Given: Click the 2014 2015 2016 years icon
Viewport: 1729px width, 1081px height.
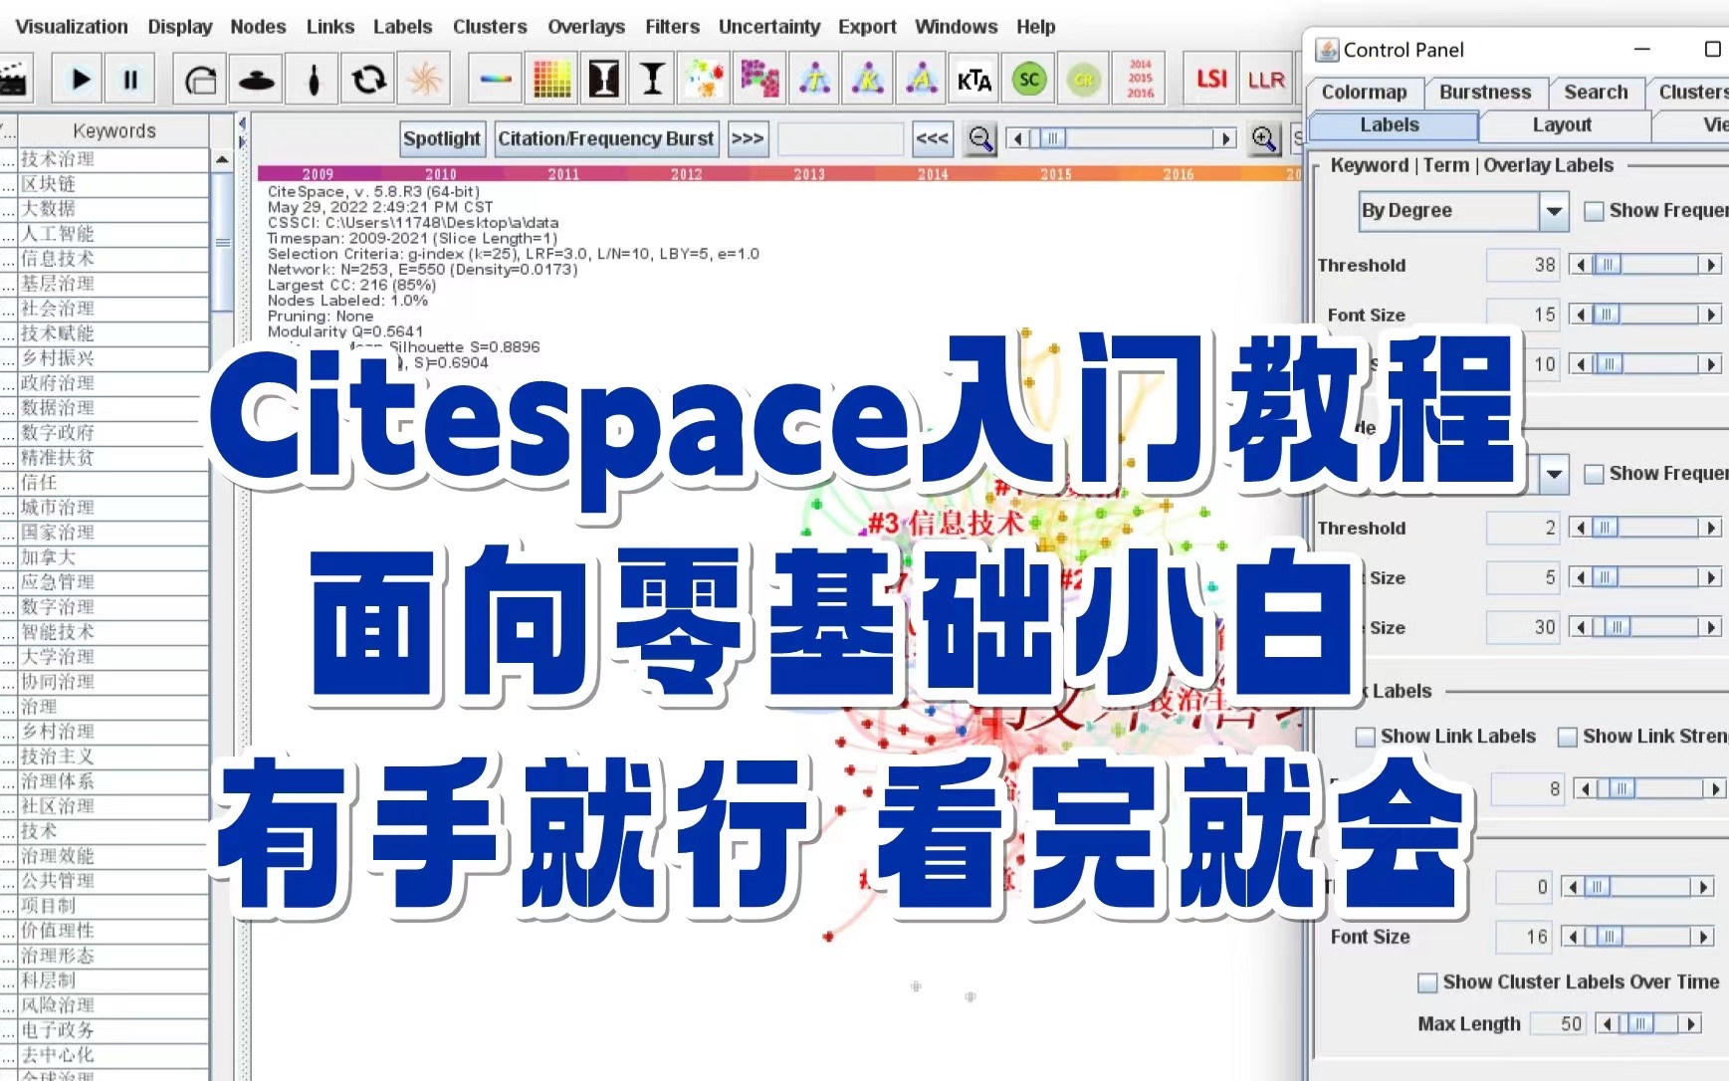Looking at the screenshot, I should (x=1140, y=79).
